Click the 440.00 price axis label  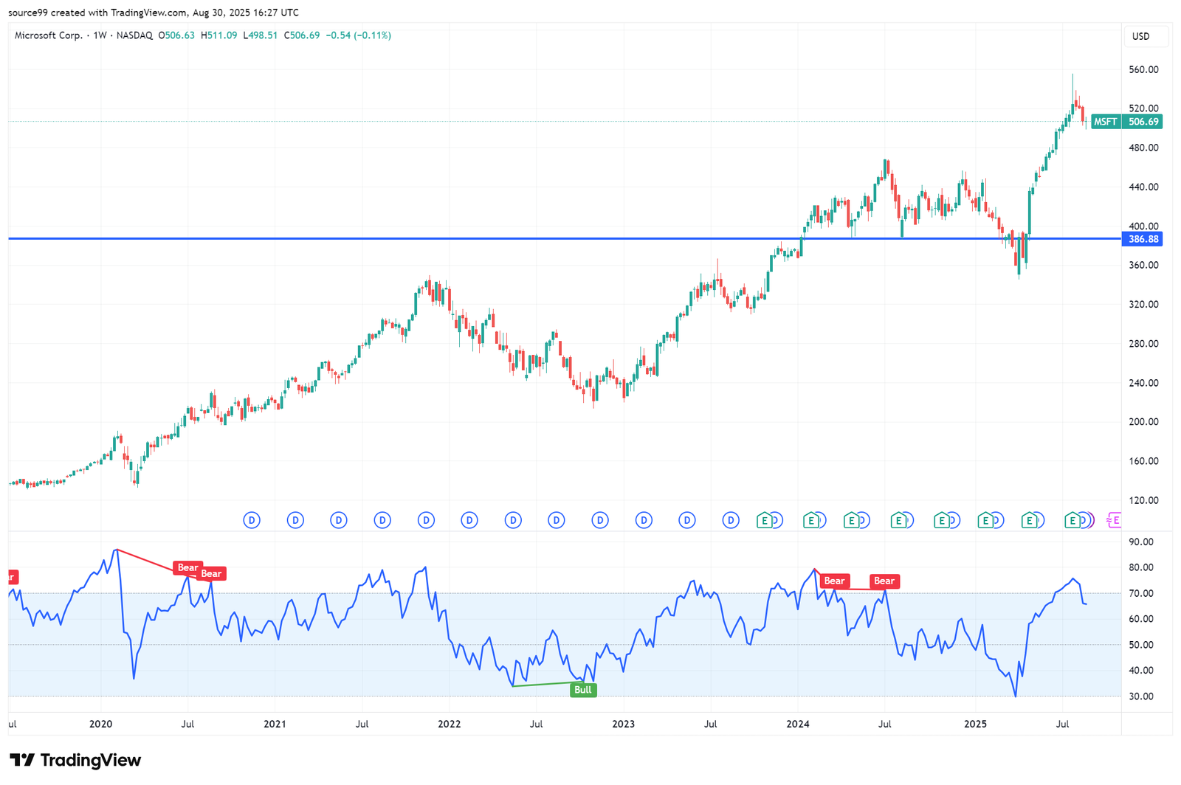1143,187
